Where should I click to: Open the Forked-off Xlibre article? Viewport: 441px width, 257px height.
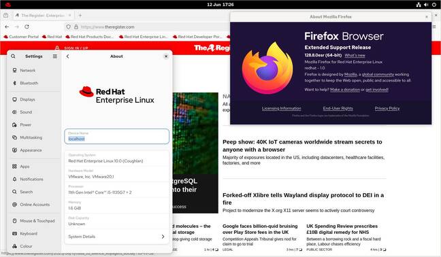pyautogui.click(x=304, y=199)
